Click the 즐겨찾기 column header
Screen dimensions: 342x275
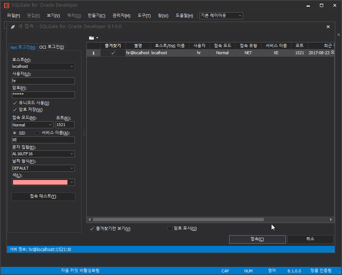coord(113,46)
